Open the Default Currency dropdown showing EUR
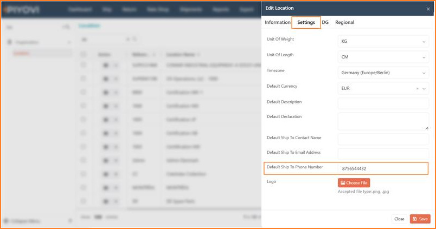436x229 pixels. pyautogui.click(x=383, y=88)
